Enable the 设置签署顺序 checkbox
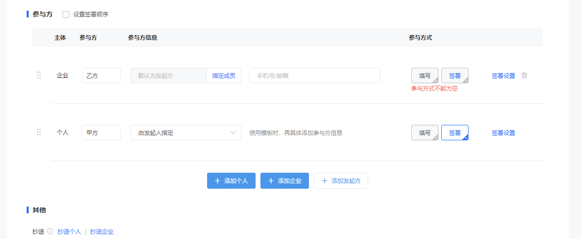The width and height of the screenshot is (581, 239). (66, 15)
